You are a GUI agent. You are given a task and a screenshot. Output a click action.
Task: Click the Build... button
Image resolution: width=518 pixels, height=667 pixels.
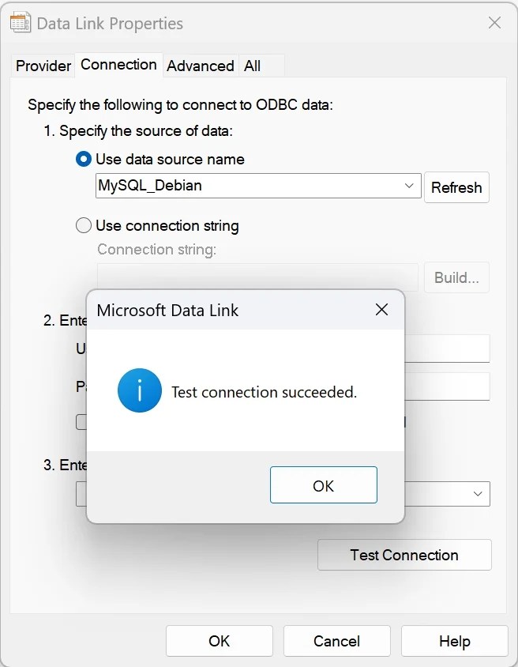[x=456, y=277]
